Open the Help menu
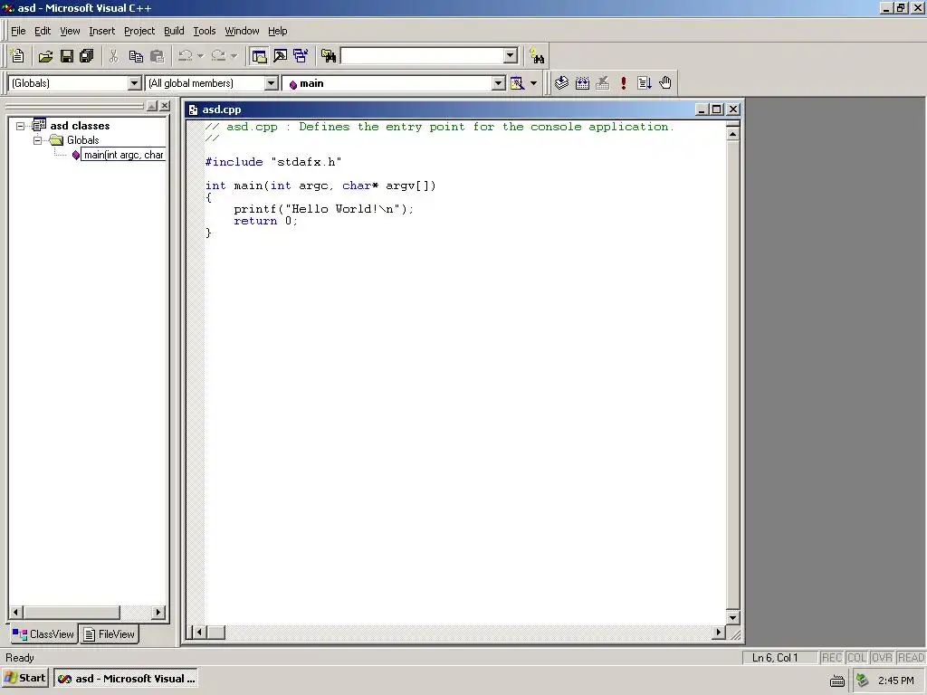The image size is (927, 695). pyautogui.click(x=277, y=31)
